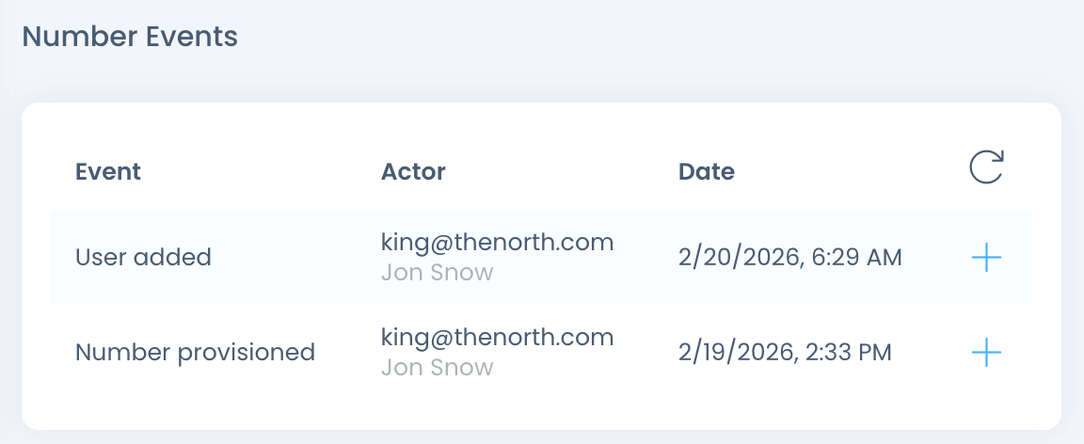Click actor email in User added row

click(497, 243)
